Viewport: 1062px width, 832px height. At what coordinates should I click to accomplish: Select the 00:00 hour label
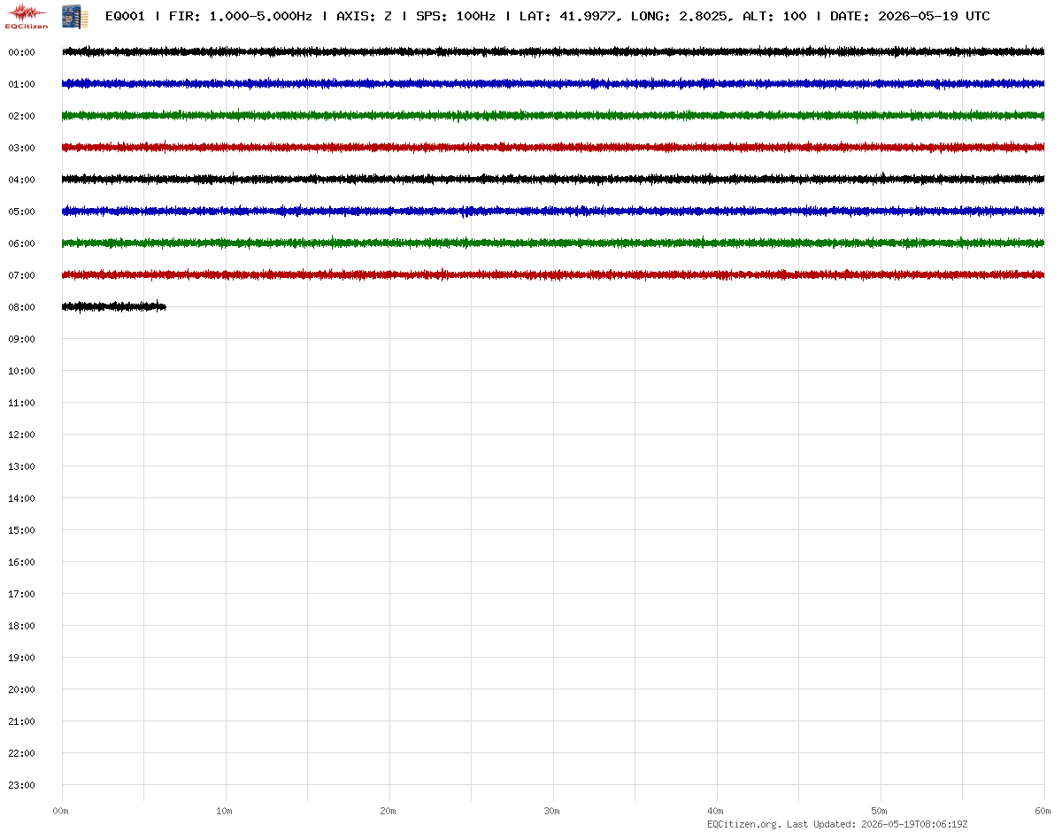21,52
